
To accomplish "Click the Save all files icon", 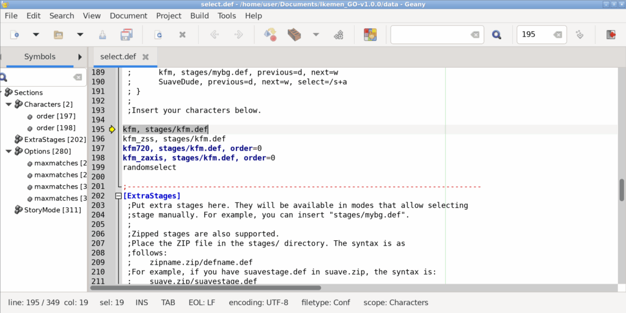I will pyautogui.click(x=127, y=35).
